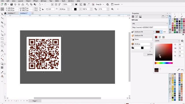185x104 pixels.
Task: Open the Options gear in the toolbar
Action: click(108, 4)
